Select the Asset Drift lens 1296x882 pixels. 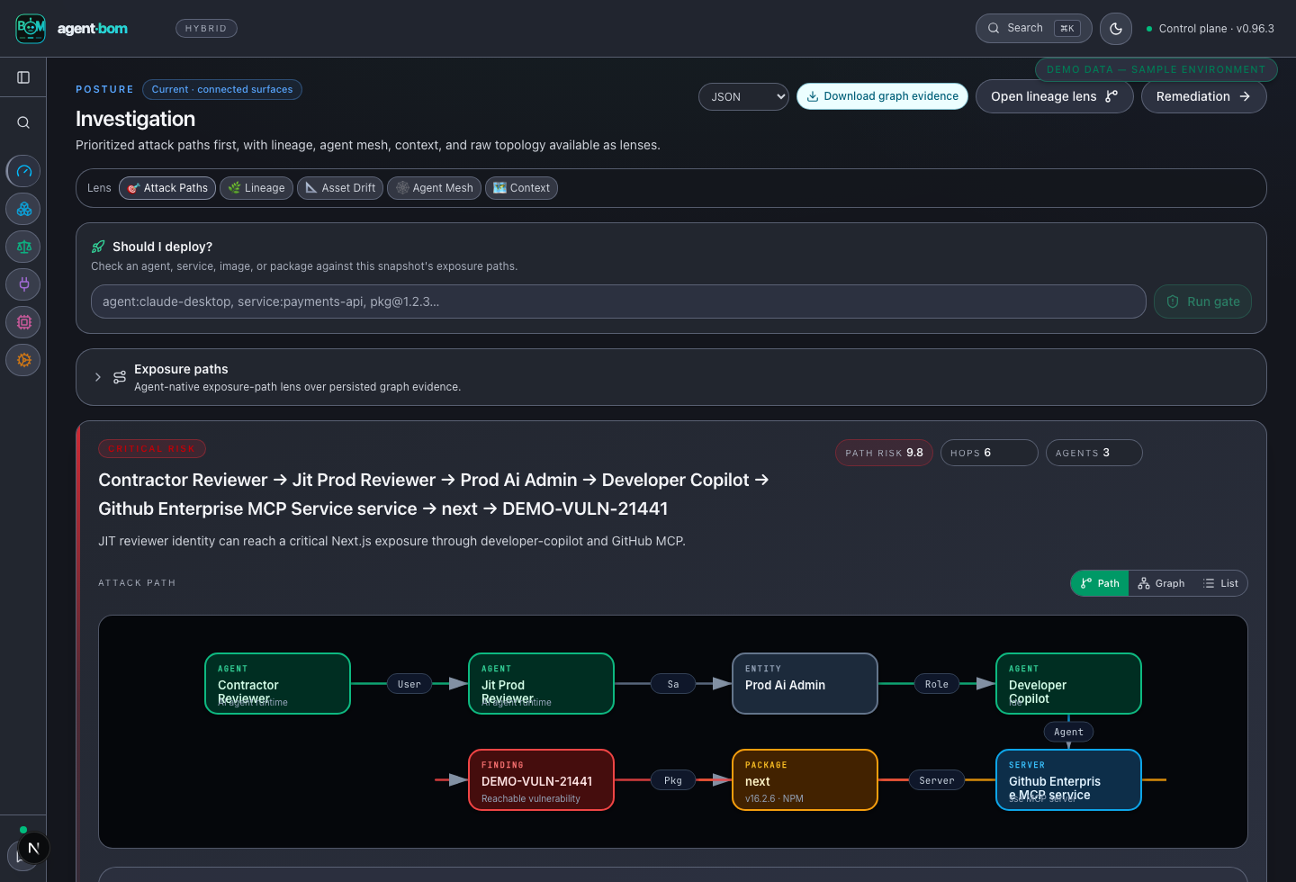[340, 188]
